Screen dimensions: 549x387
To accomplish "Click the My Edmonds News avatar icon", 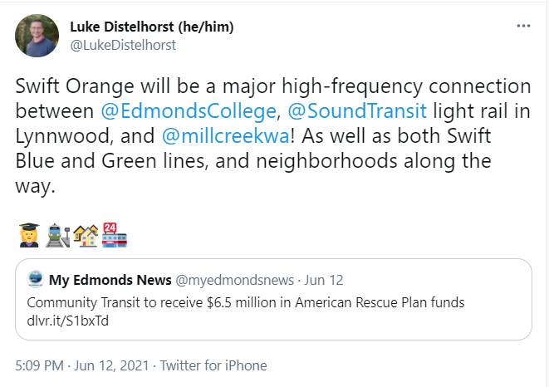I will [36, 280].
